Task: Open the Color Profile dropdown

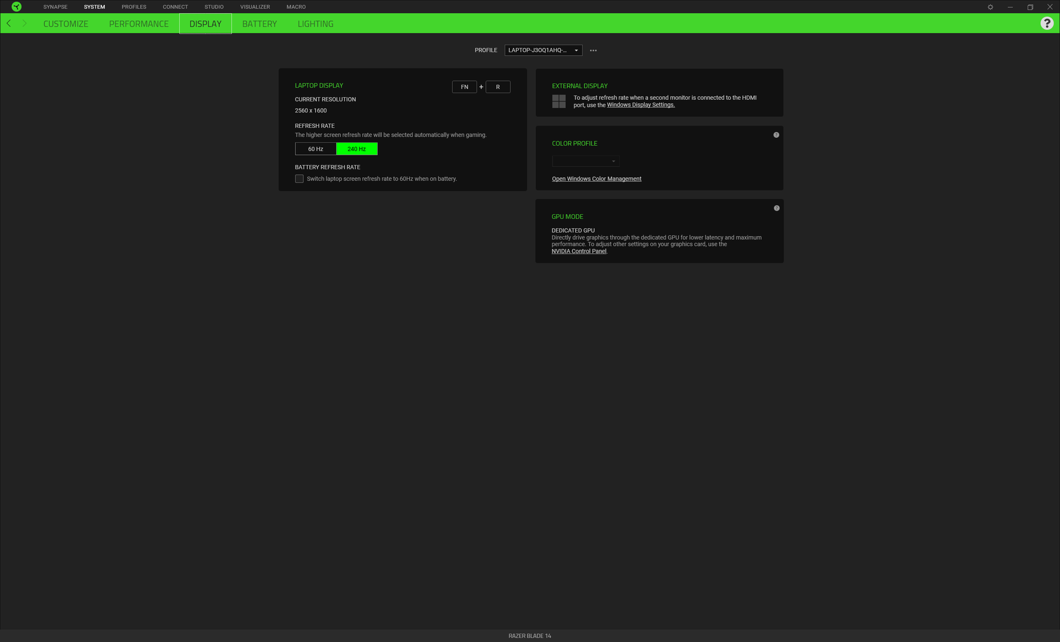Action: (586, 161)
